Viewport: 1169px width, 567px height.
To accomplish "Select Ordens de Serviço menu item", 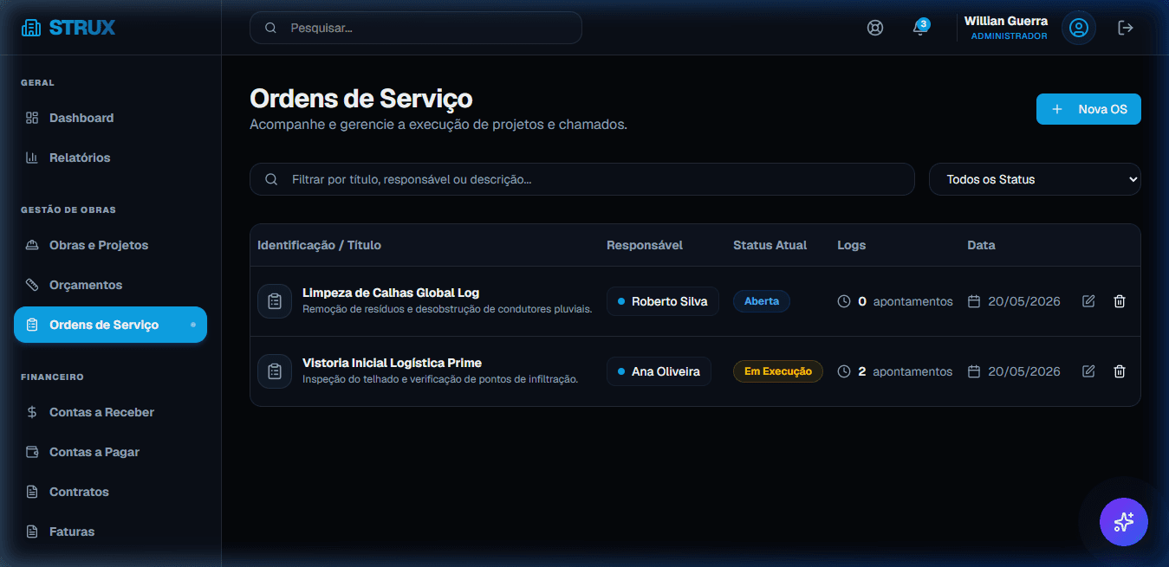I will (x=110, y=325).
